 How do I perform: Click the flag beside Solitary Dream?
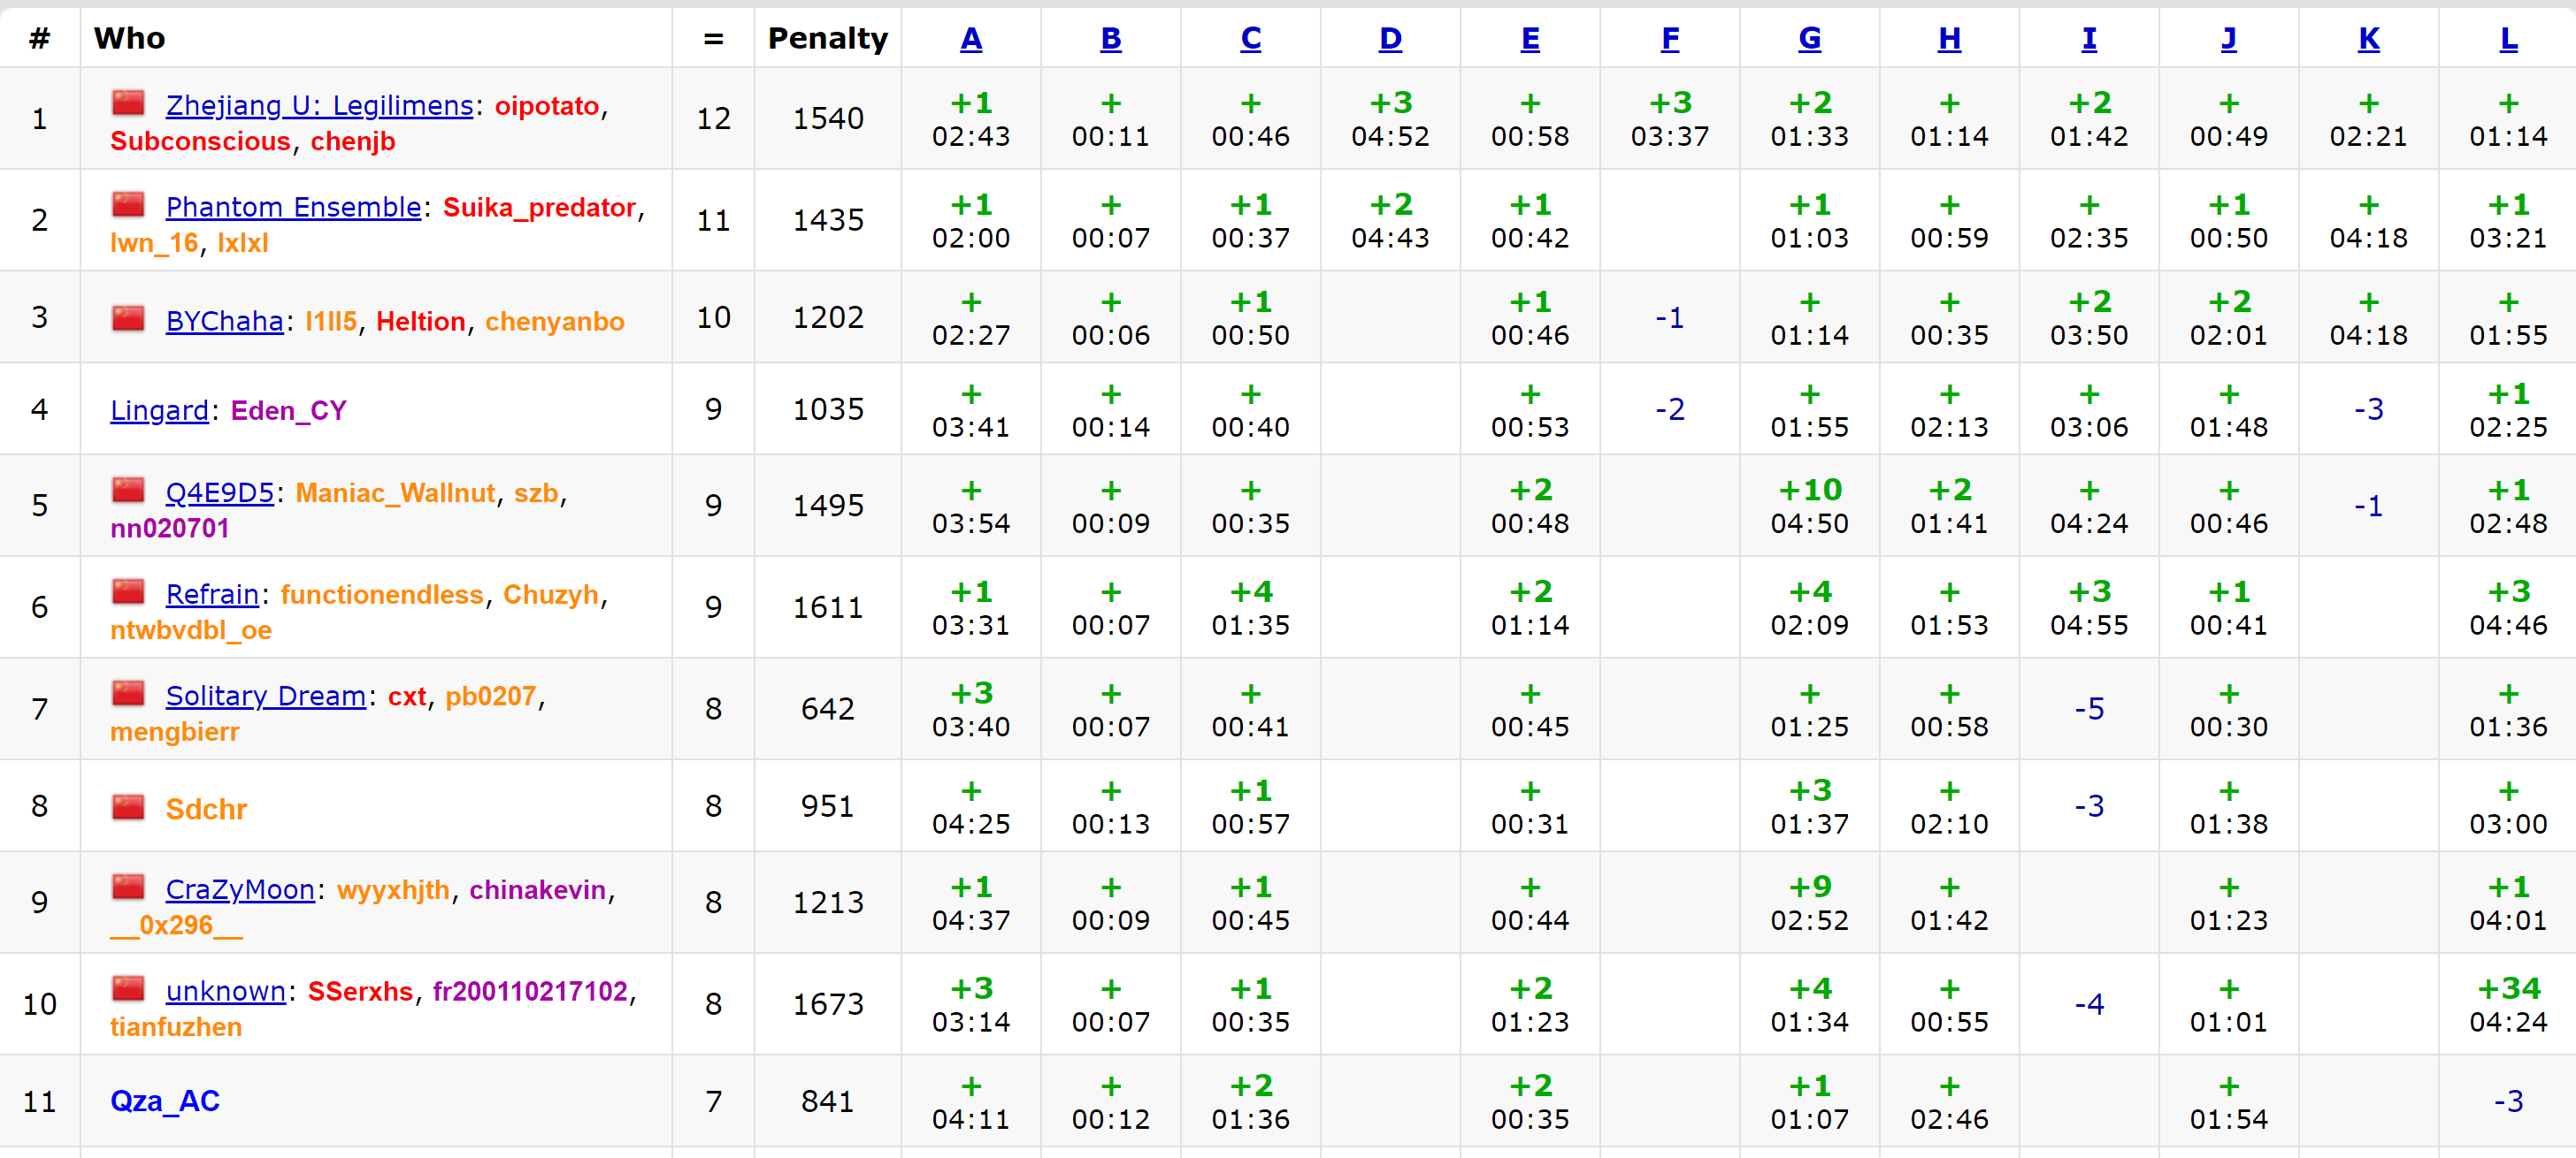click(x=128, y=693)
